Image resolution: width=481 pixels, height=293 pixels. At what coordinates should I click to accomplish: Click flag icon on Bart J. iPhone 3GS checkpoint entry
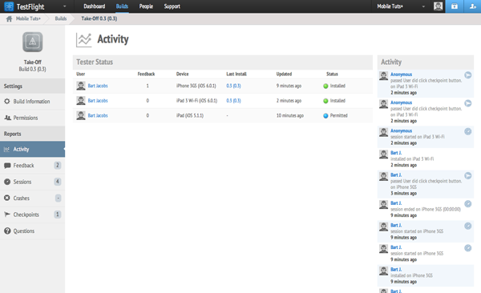coord(468,175)
